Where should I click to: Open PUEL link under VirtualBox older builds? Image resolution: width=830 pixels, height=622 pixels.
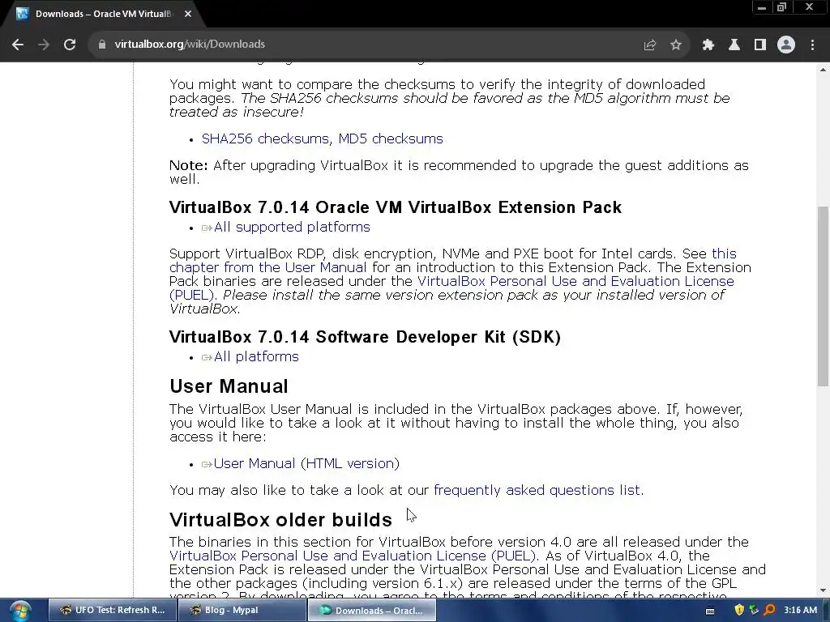(353, 556)
